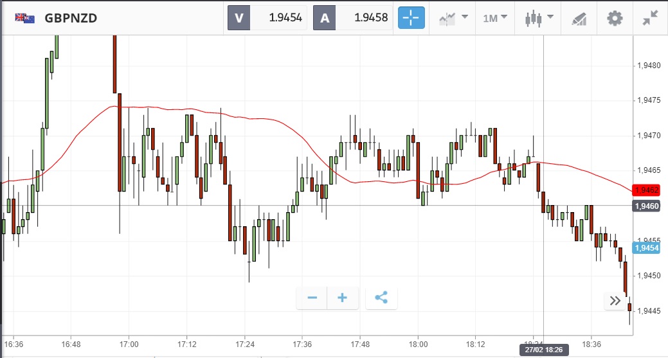The image size is (668, 358).
Task: Share the chart via share icon
Action: click(381, 298)
